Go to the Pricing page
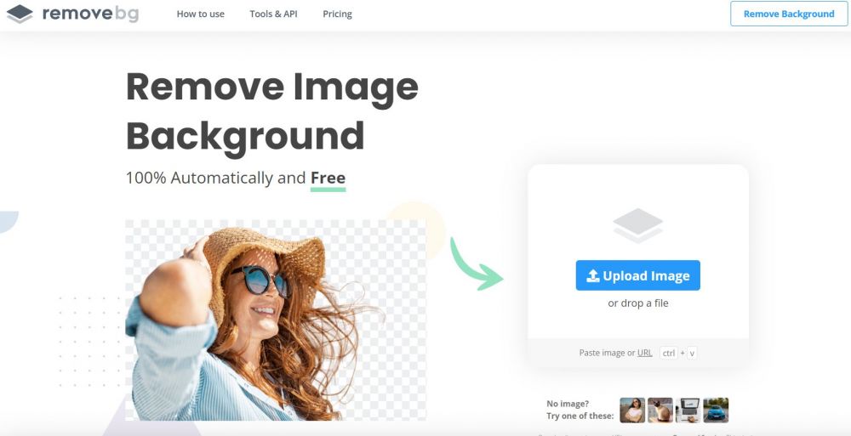 (x=337, y=14)
